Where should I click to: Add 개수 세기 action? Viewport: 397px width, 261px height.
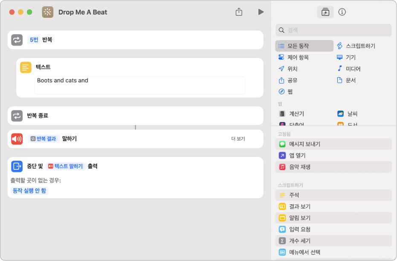[333, 241]
